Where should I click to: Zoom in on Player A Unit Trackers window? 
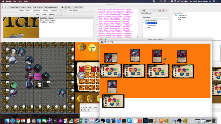[x=105, y=42]
